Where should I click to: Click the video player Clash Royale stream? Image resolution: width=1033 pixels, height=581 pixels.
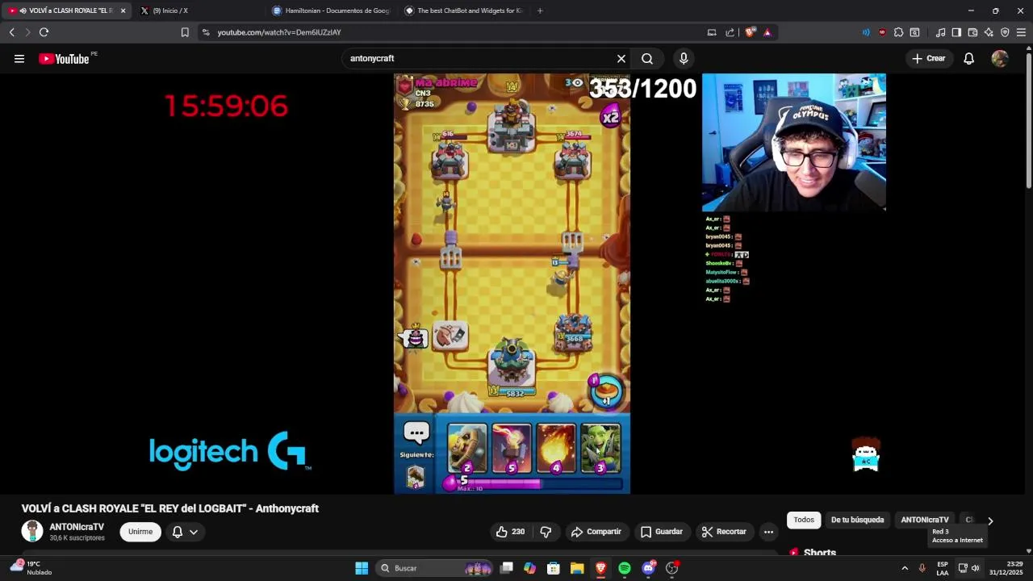click(512, 283)
